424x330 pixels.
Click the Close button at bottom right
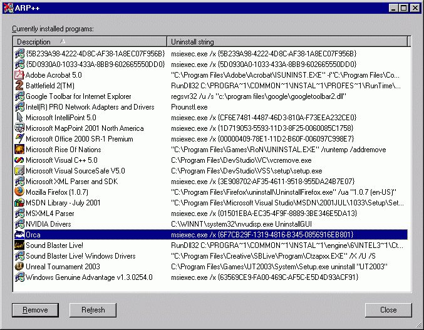[x=388, y=310]
